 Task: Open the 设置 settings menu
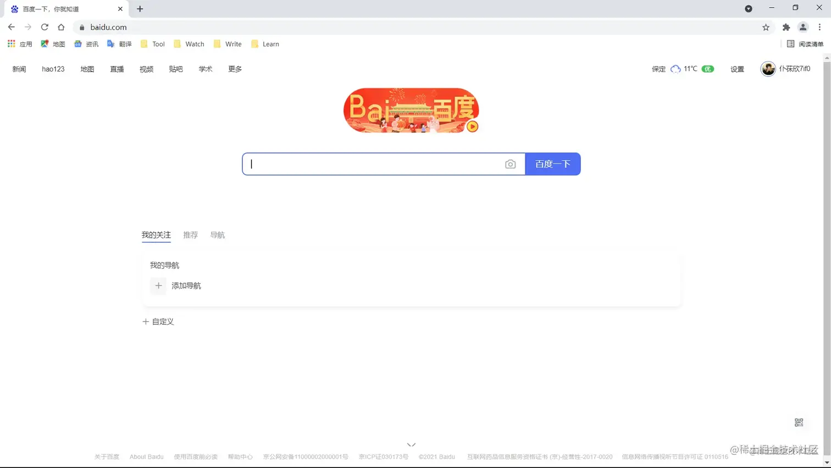click(x=737, y=69)
